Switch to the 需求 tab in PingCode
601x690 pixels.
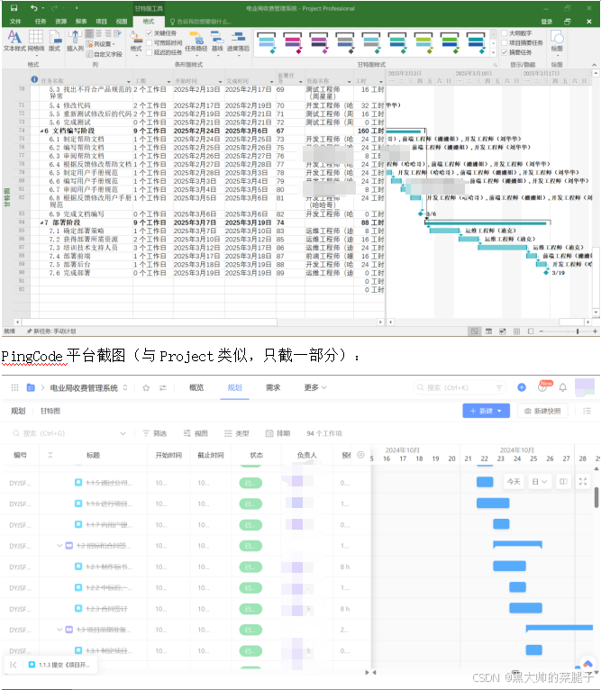273,387
